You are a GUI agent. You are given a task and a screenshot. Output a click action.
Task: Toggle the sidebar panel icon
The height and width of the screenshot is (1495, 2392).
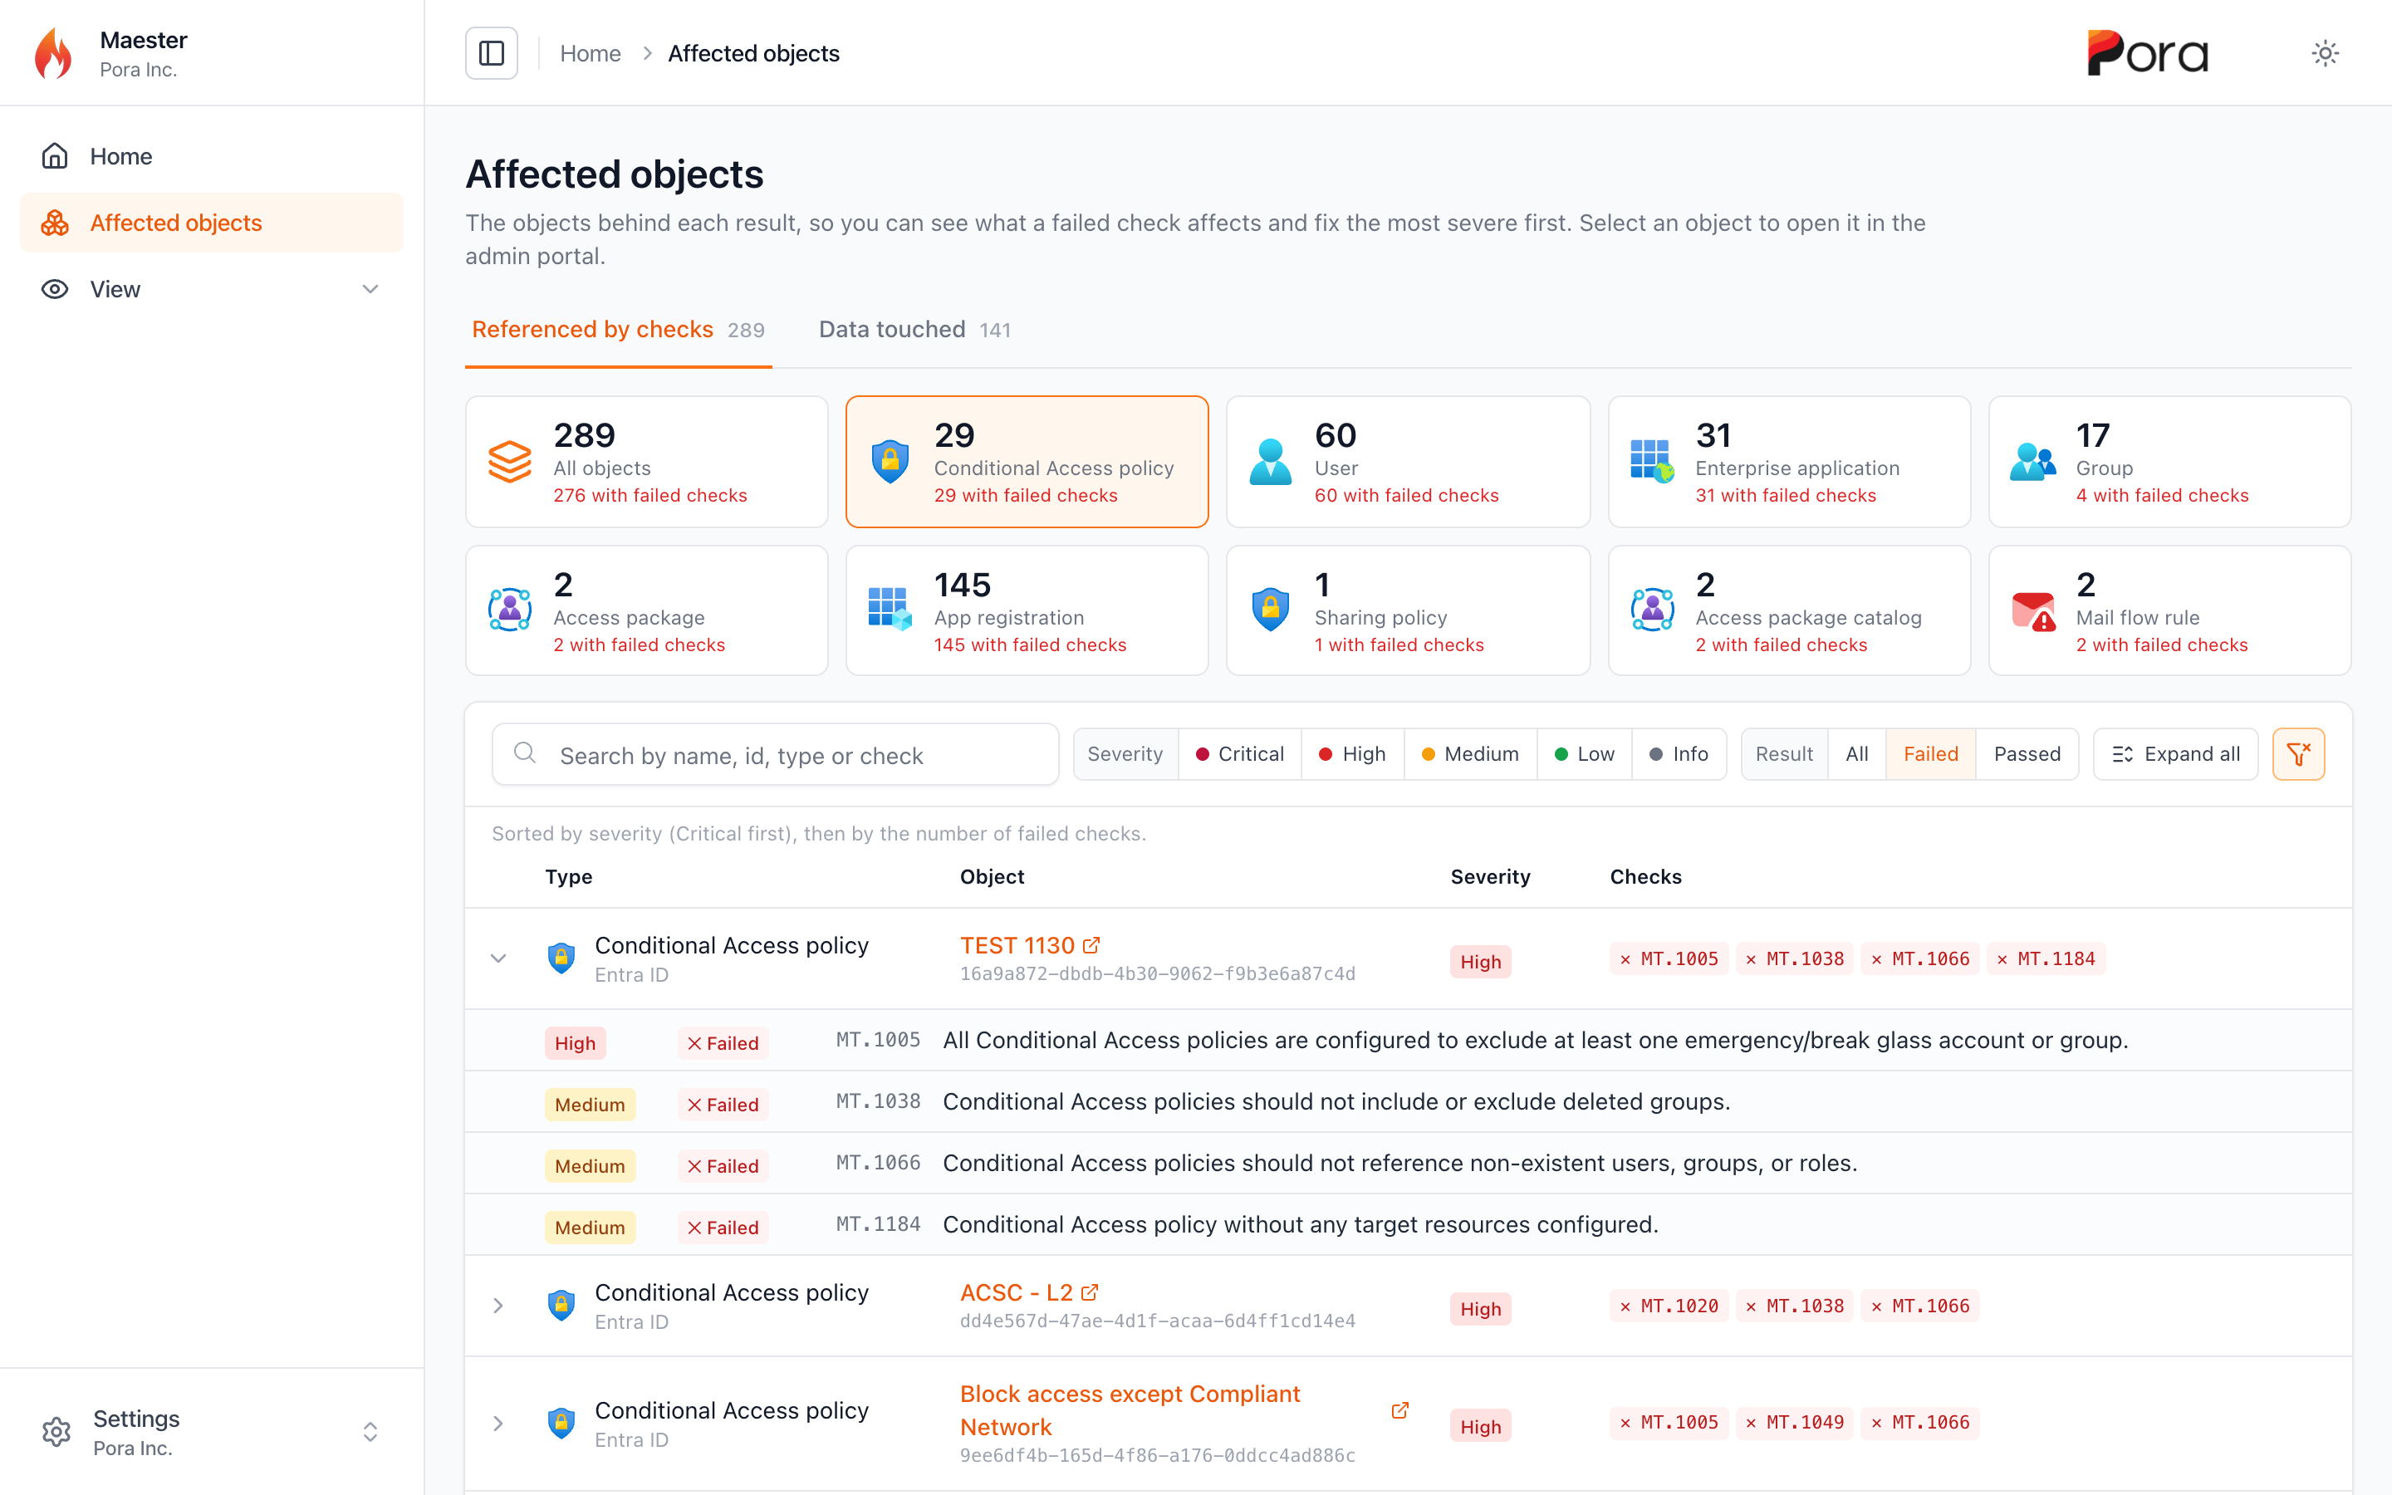[491, 53]
